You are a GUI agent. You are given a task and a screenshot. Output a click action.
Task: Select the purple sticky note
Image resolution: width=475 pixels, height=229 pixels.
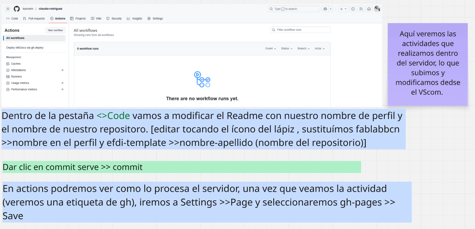point(428,64)
